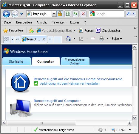Click the Read Mail envelope icon
Image resolution: width=139 pixels, height=134 pixels.
93,39
